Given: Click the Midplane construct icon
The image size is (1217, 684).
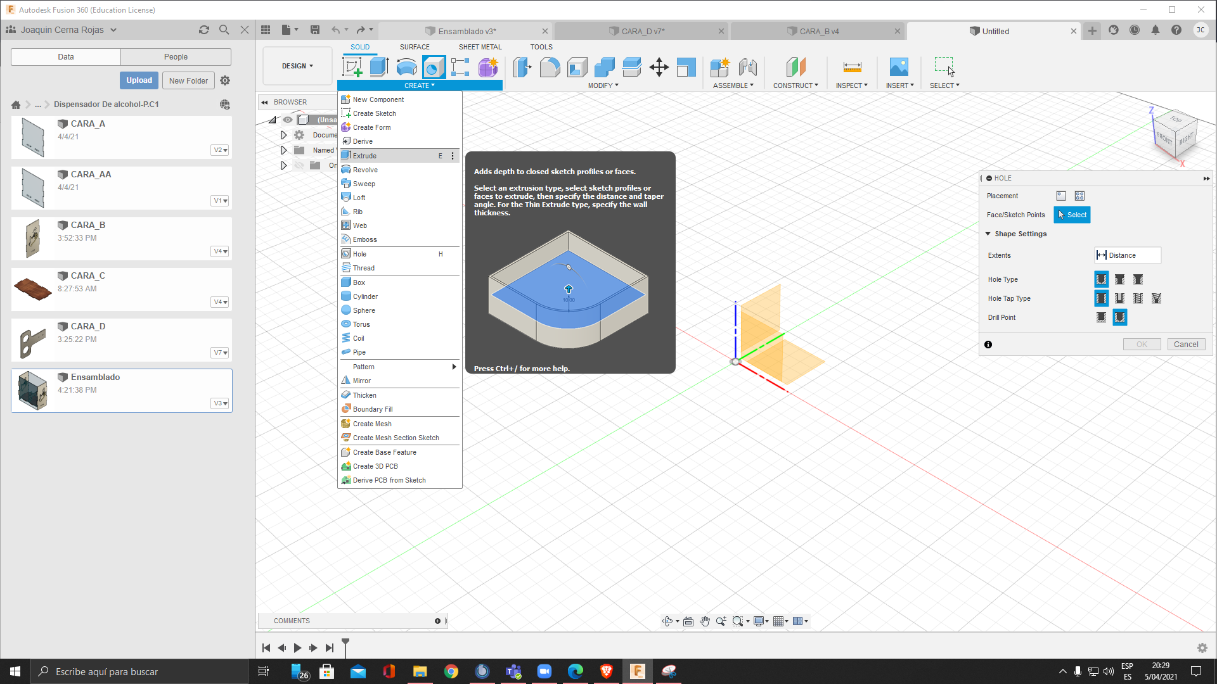Looking at the screenshot, I should tap(795, 66).
